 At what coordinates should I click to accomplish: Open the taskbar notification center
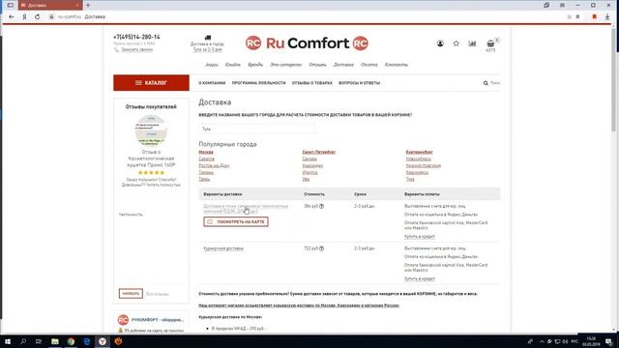(608, 341)
